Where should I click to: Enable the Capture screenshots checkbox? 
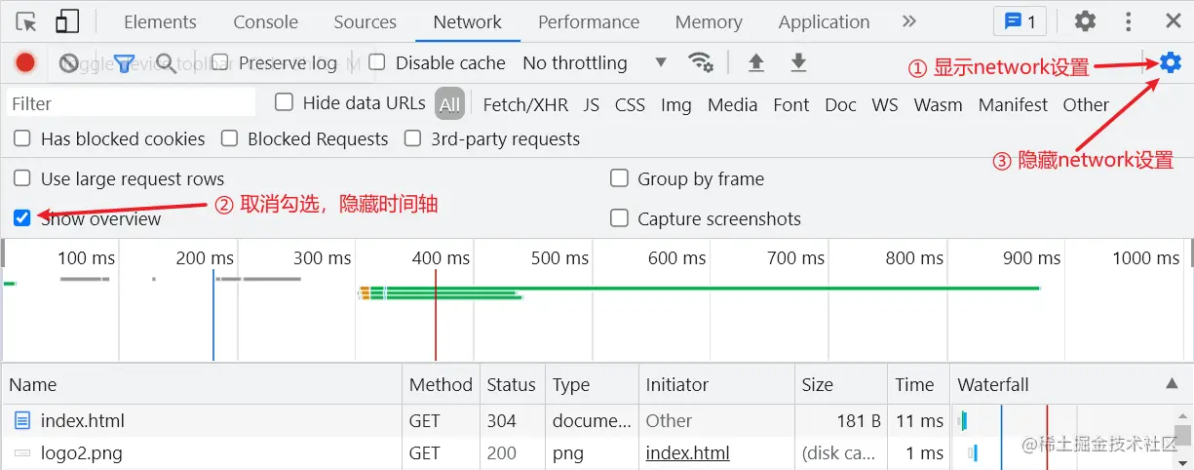[619, 218]
